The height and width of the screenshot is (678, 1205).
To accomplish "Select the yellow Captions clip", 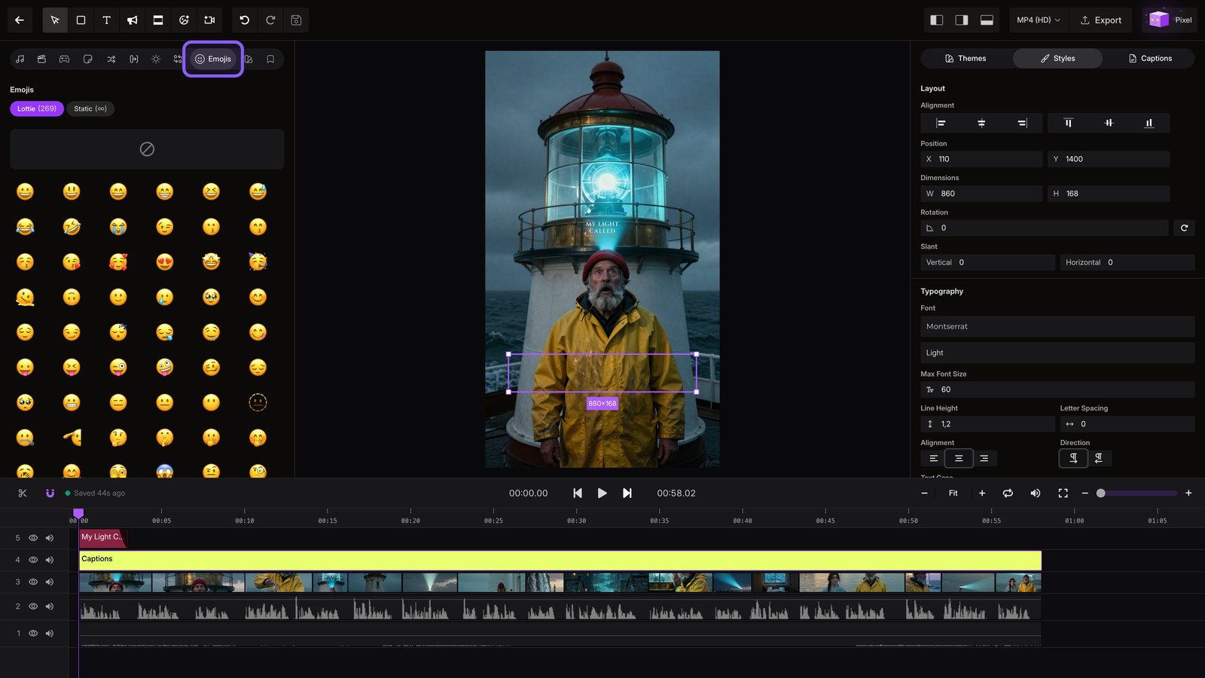I will click(x=560, y=560).
